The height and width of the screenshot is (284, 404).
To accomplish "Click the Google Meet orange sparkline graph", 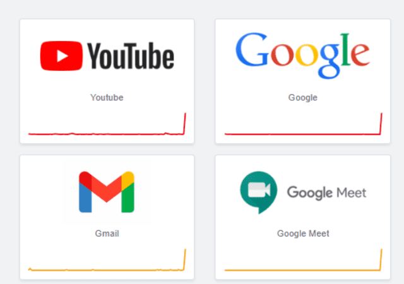I will [x=303, y=260].
